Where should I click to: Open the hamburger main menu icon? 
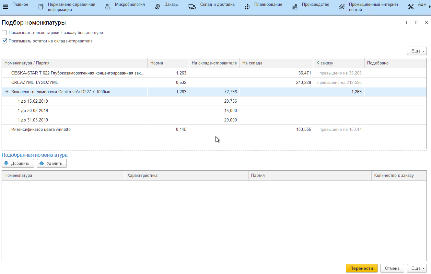click(x=6, y=7)
